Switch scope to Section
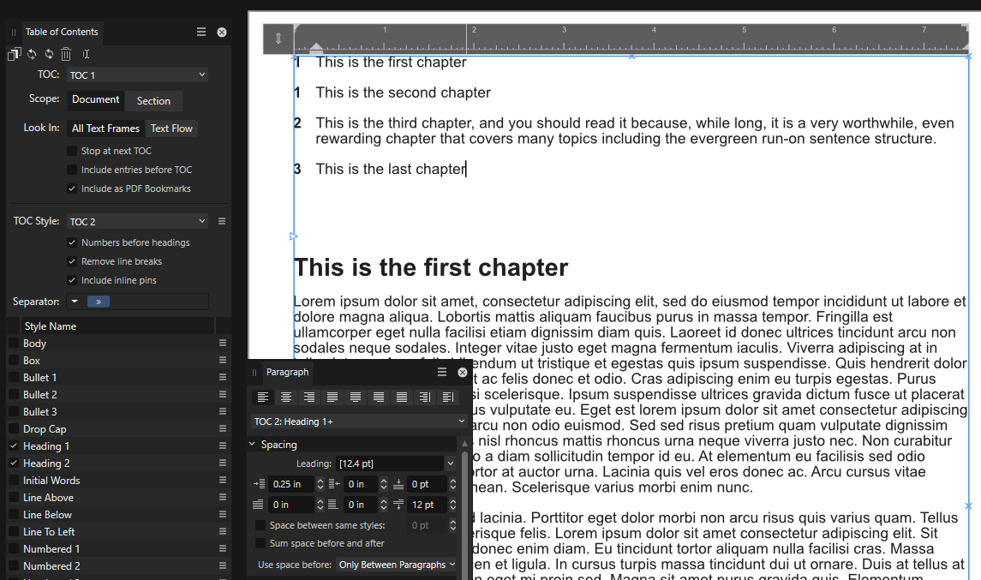The height and width of the screenshot is (580, 981). click(153, 100)
